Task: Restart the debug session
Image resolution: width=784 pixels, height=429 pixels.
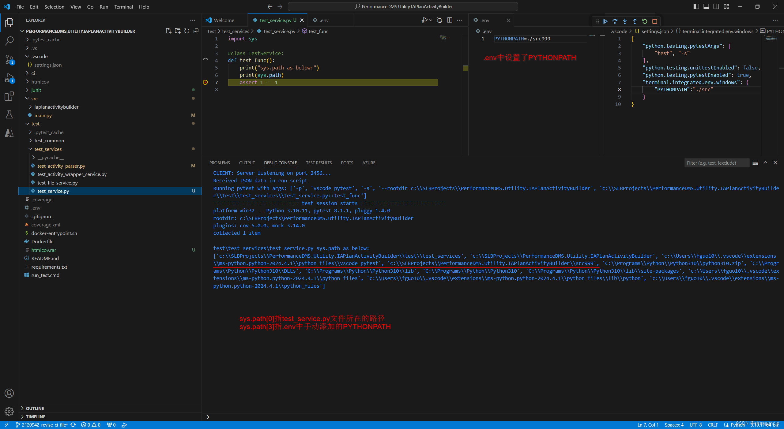Action: pyautogui.click(x=645, y=21)
